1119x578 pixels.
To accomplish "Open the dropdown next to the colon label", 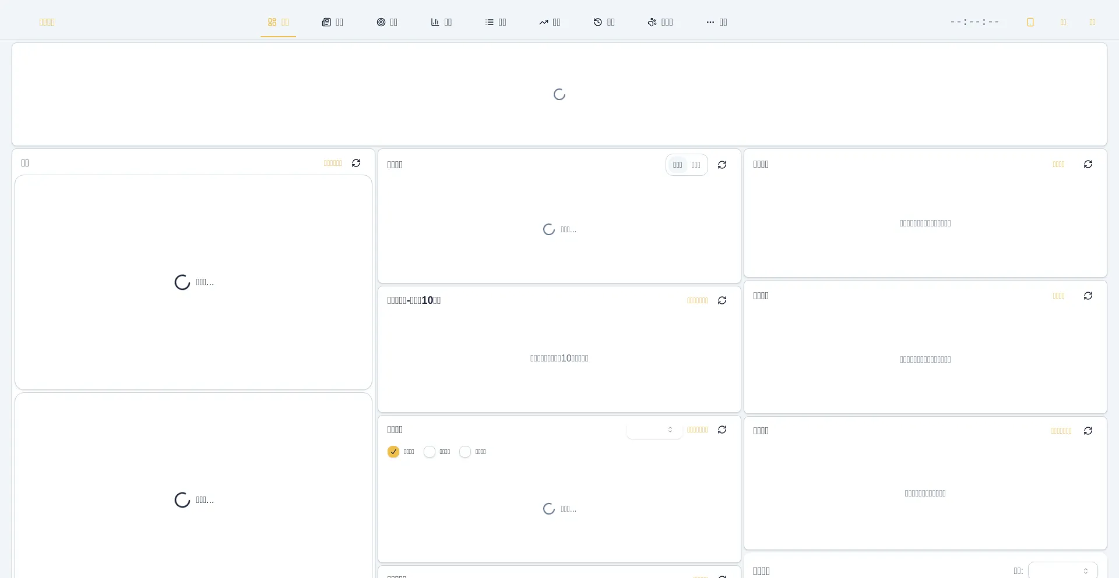I will (1062, 570).
